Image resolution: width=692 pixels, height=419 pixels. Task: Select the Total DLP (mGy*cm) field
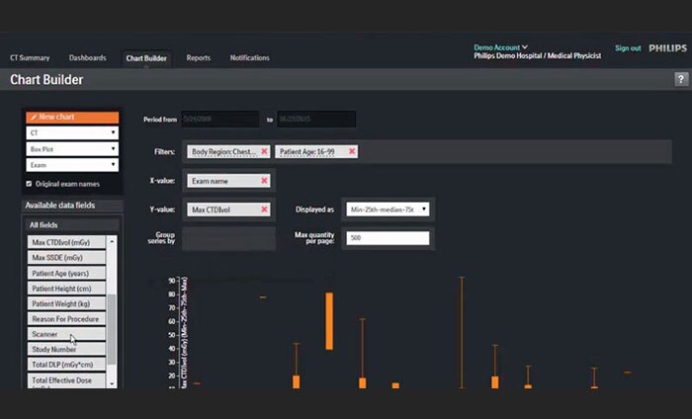point(66,365)
